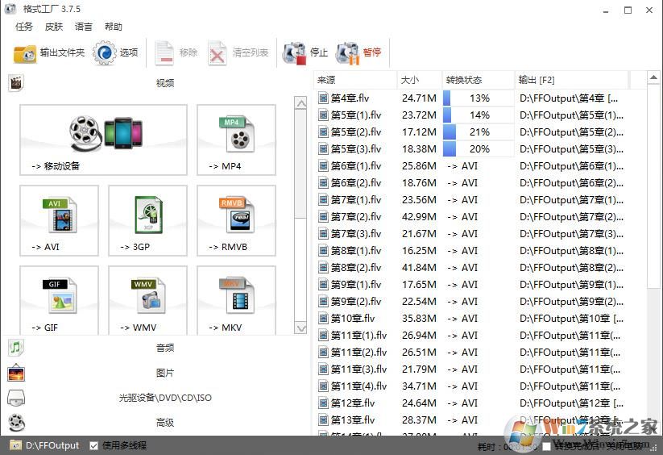Open the output folder from toolbar
This screenshot has height=455, width=663.
(49, 52)
